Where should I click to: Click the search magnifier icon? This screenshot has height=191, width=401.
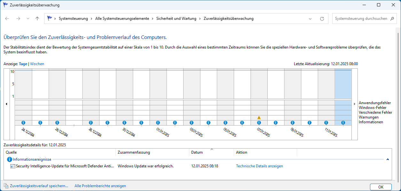[392, 18]
